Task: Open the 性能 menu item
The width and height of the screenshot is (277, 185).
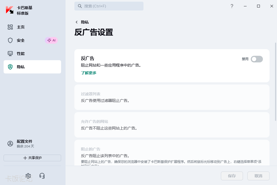Action: click(x=32, y=54)
